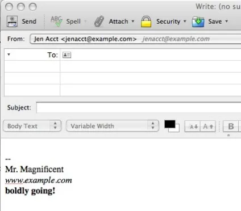Open the address book contact icon in the To row
Screen dimensions: 241x211
tap(67, 55)
